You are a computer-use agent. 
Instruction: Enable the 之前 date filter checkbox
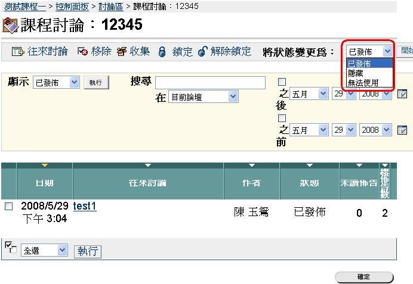coord(282,118)
